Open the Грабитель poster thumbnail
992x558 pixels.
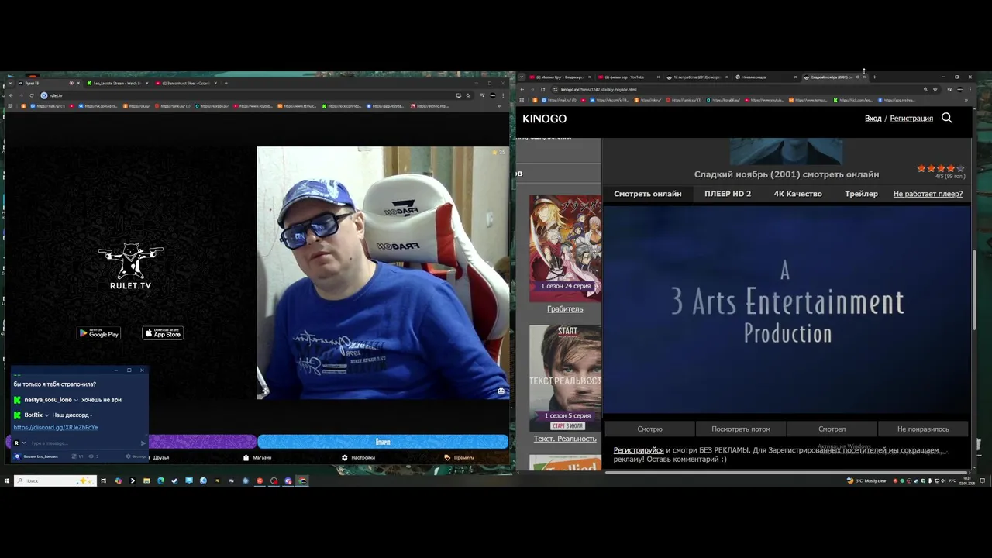pos(565,248)
